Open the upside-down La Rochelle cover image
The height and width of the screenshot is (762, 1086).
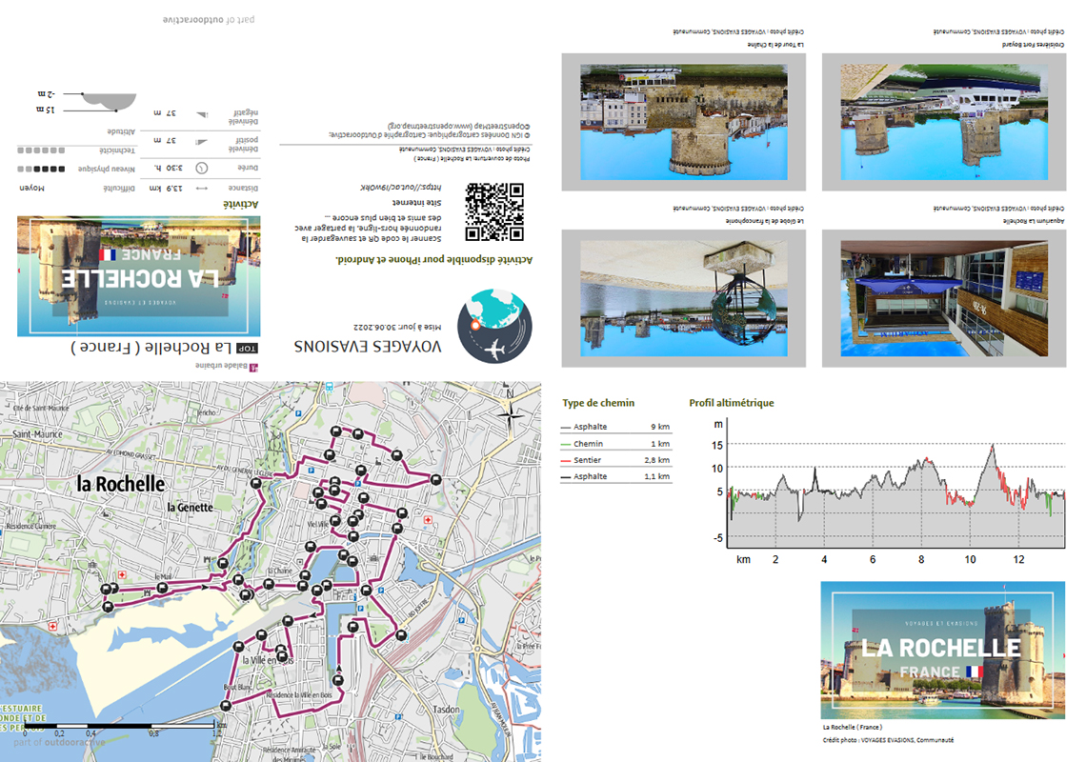pos(138,275)
